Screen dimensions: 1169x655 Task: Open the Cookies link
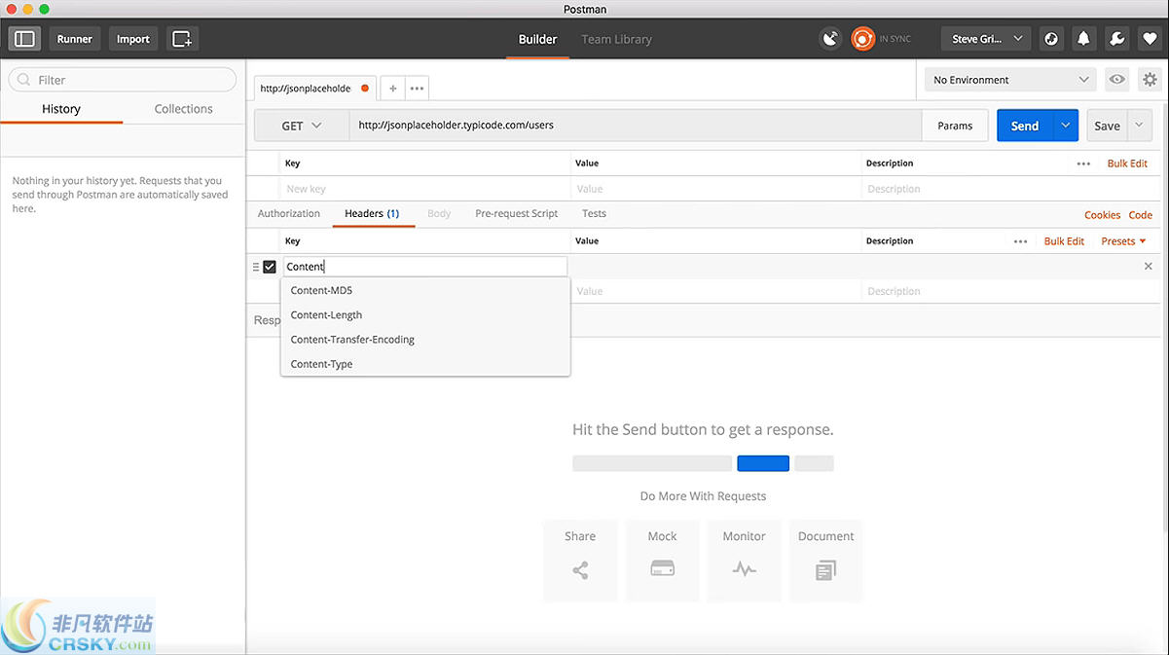coord(1102,215)
